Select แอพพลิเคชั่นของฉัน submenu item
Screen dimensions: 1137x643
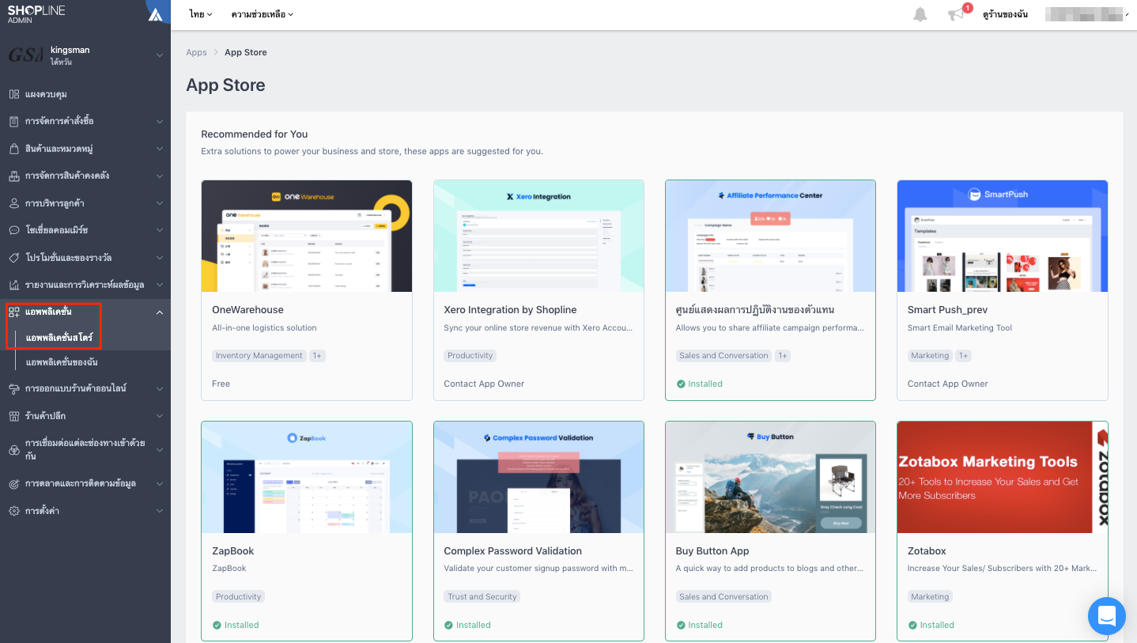coord(62,362)
